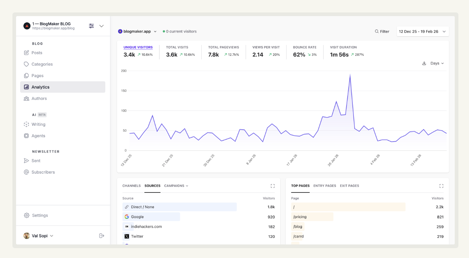469x258 pixels.
Task: Click the /pricing page row
Action: [x=300, y=217]
